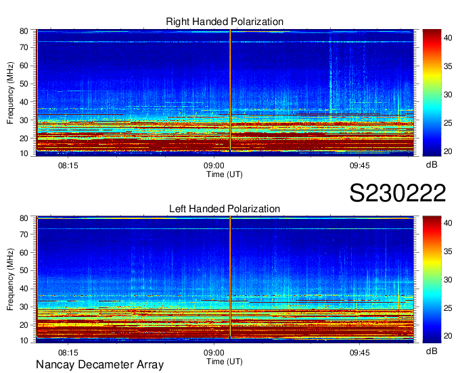
Task: Click the Frequency (MHz) axis label of top plot
Action: coord(10,93)
